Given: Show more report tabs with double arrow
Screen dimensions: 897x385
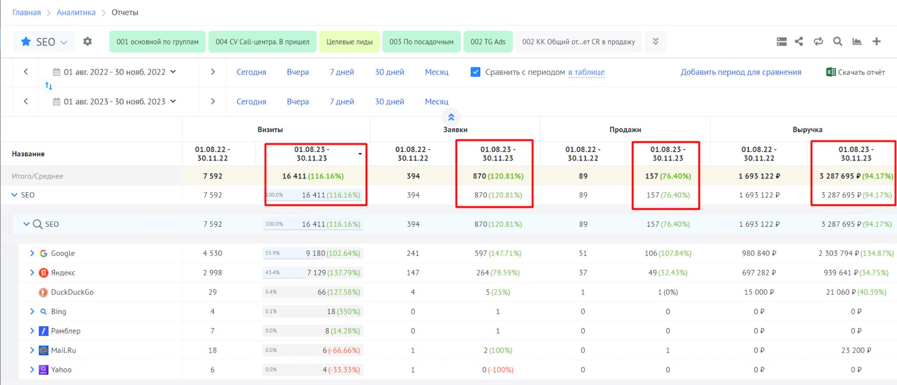Looking at the screenshot, I should [655, 42].
